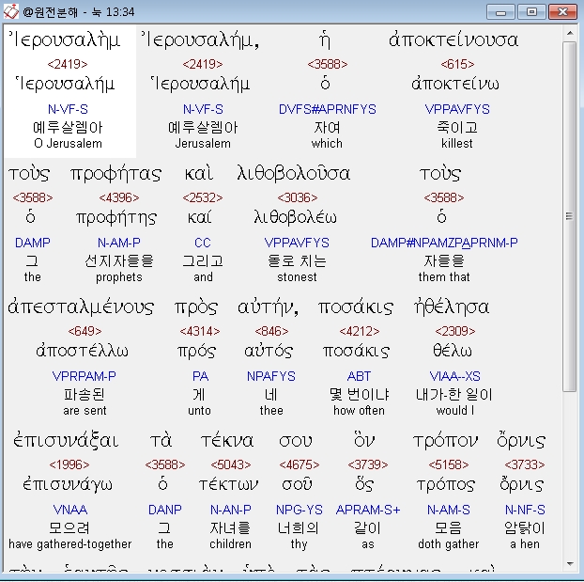Click the parsing code PA
The height and width of the screenshot is (582, 584).
click(200, 376)
